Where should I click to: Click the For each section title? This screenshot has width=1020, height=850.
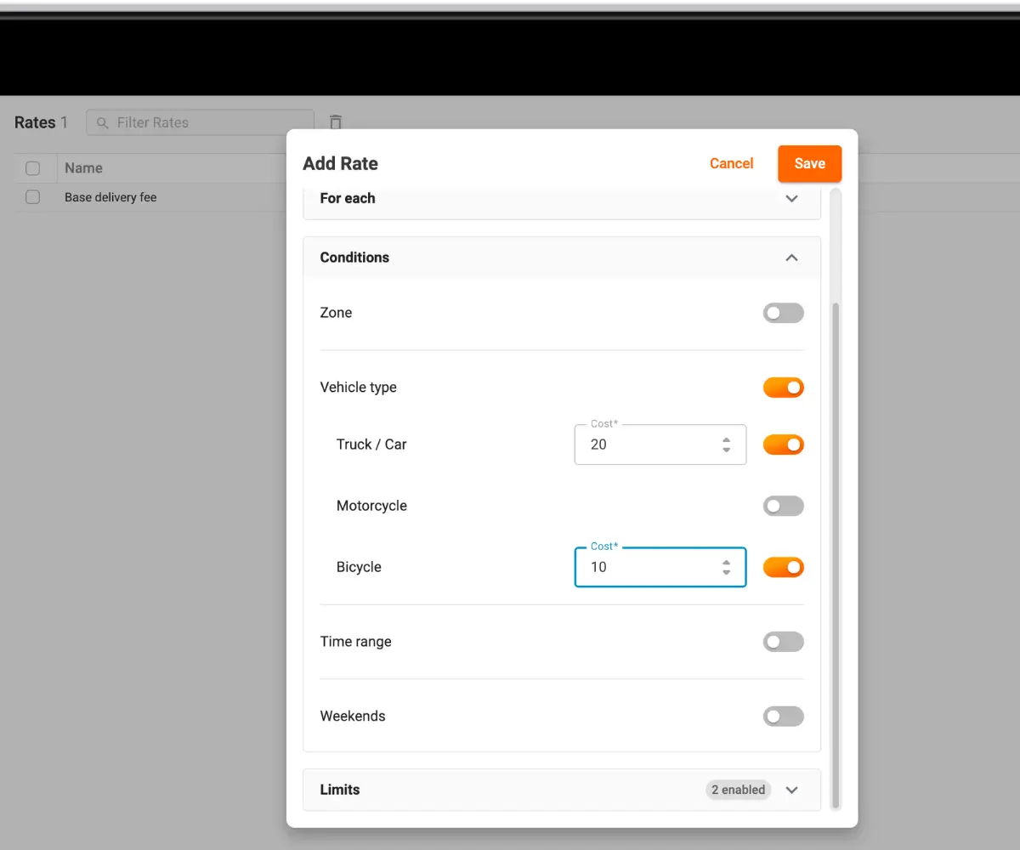(x=348, y=198)
